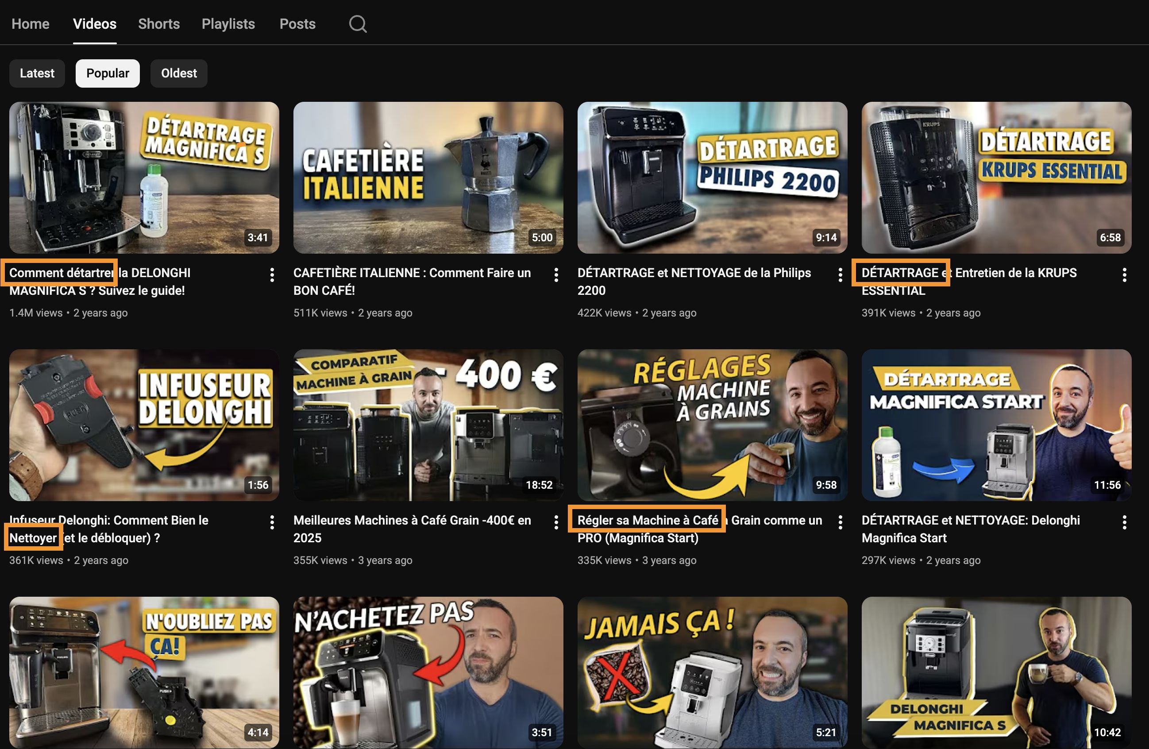Open options menu on the DELONGHI MAGNIFICA S video

(272, 274)
